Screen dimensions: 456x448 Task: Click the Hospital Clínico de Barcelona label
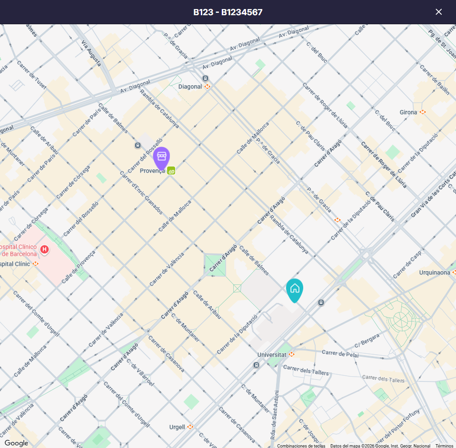click(18, 251)
